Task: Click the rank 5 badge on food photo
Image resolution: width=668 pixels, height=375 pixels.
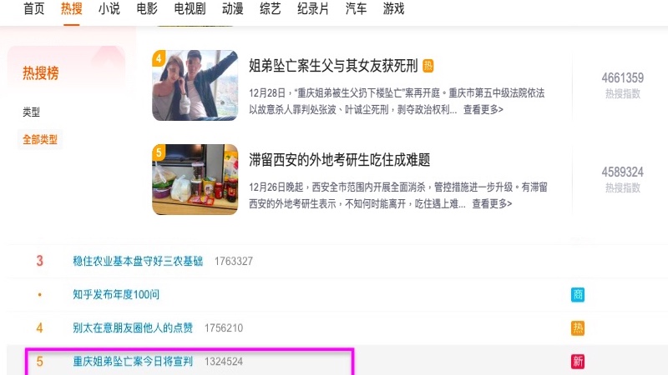Action: pos(159,152)
